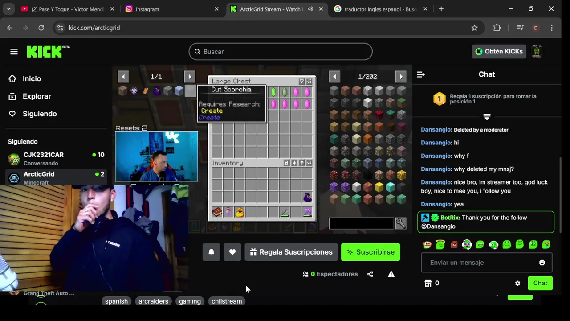
Task: Toggle the heart follow button
Action: click(x=232, y=252)
